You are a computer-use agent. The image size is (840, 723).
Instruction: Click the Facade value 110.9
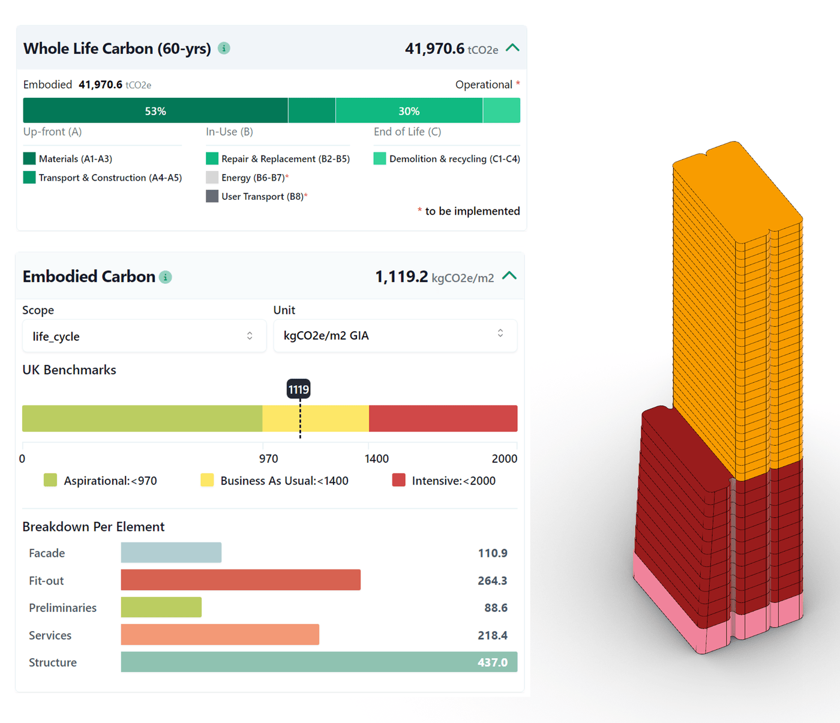pyautogui.click(x=493, y=553)
